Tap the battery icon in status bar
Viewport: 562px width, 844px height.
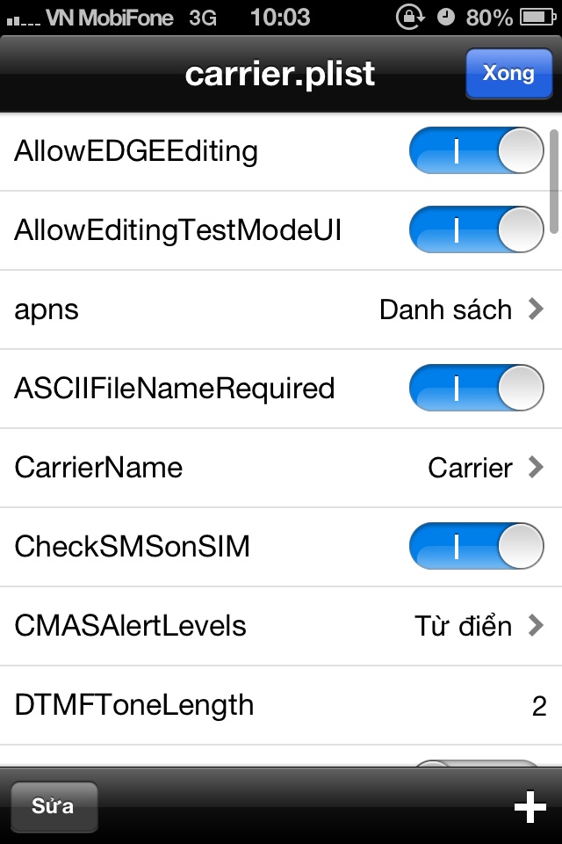(537, 18)
